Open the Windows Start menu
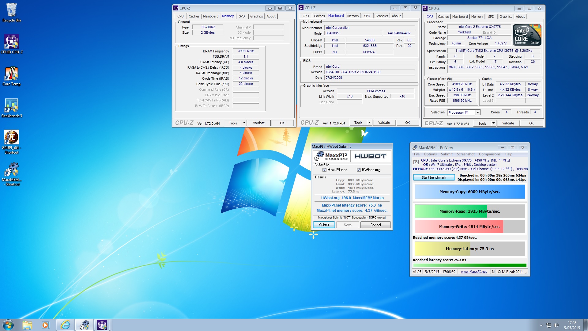The height and width of the screenshot is (331, 588). pyautogui.click(x=8, y=325)
